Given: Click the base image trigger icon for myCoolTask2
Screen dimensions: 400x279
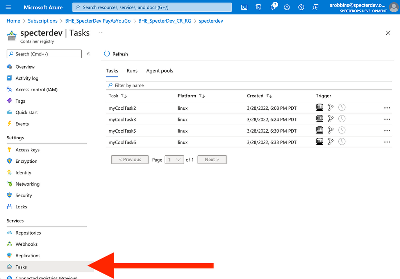Looking at the screenshot, I should 320,107.
